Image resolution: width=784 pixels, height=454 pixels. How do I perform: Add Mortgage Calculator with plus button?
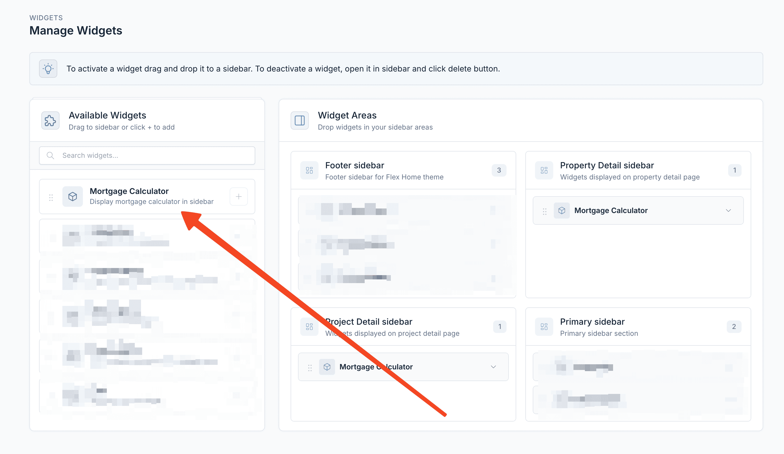(239, 197)
